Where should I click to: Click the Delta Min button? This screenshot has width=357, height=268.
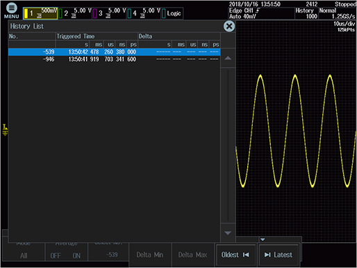pyautogui.click(x=150, y=255)
